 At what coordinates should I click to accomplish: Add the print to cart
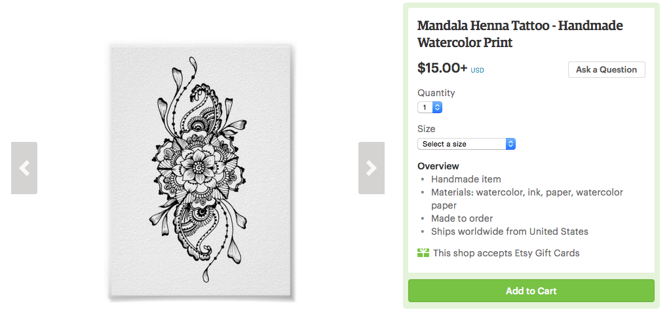pyautogui.click(x=531, y=291)
